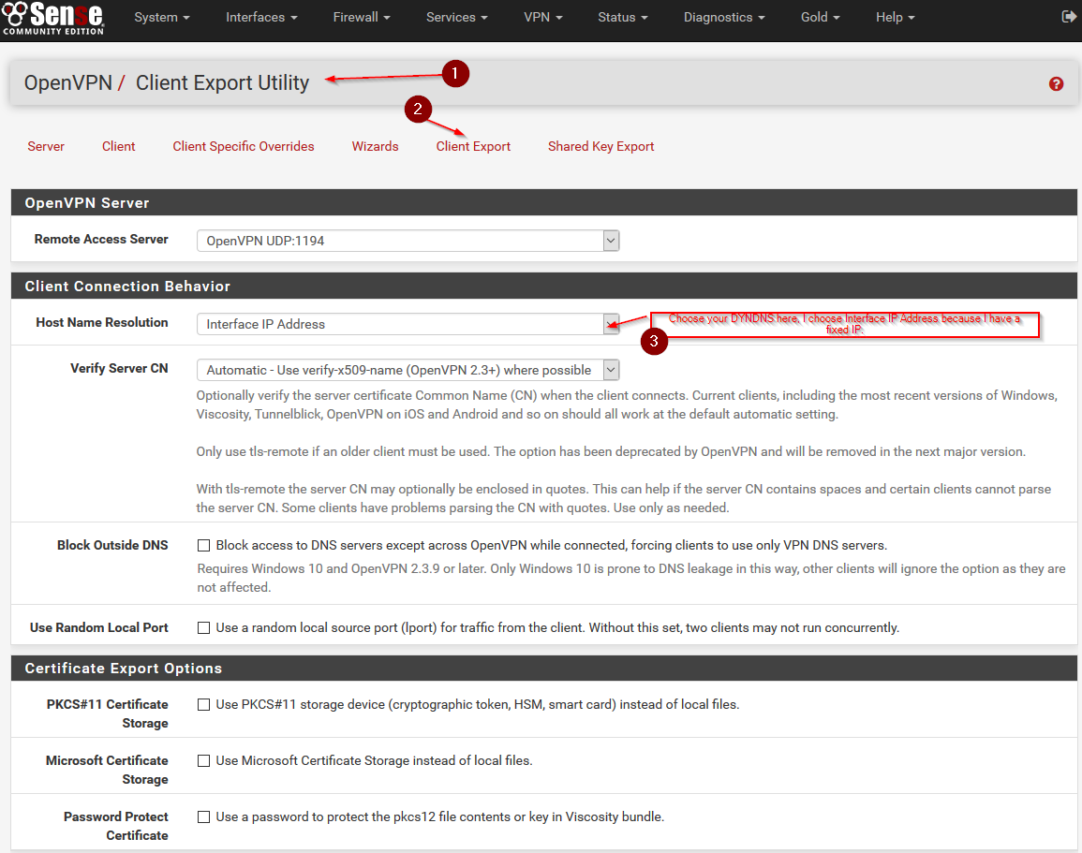Switch to the Server tab
This screenshot has height=853, width=1082.
pyautogui.click(x=46, y=146)
